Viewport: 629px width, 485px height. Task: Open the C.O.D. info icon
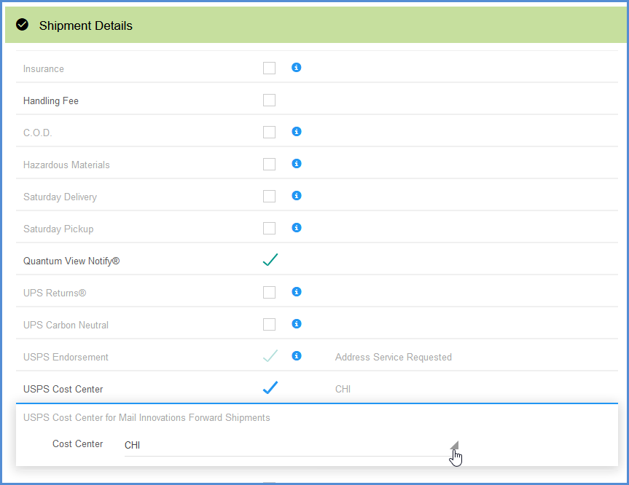297,132
